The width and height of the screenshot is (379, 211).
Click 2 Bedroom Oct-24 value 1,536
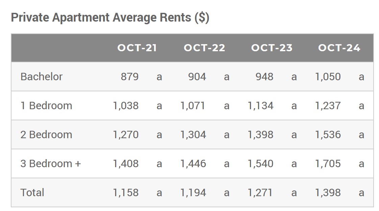click(328, 134)
